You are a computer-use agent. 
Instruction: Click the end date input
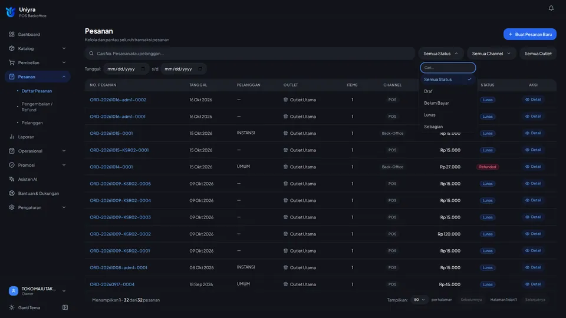coord(183,68)
